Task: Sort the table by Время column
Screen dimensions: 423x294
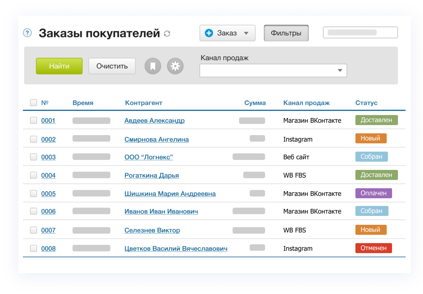Action: pos(83,103)
